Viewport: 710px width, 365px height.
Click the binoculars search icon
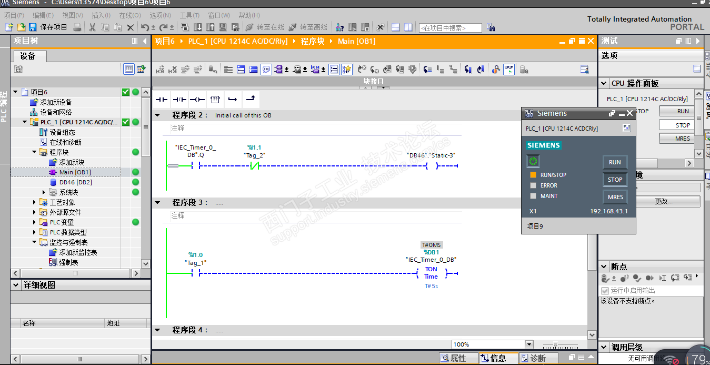click(x=491, y=27)
